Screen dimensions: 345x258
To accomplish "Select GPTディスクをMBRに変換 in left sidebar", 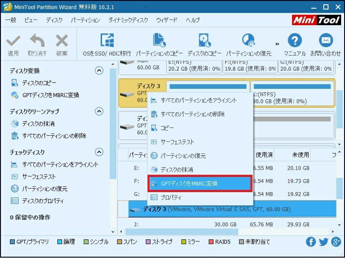I will tap(51, 95).
